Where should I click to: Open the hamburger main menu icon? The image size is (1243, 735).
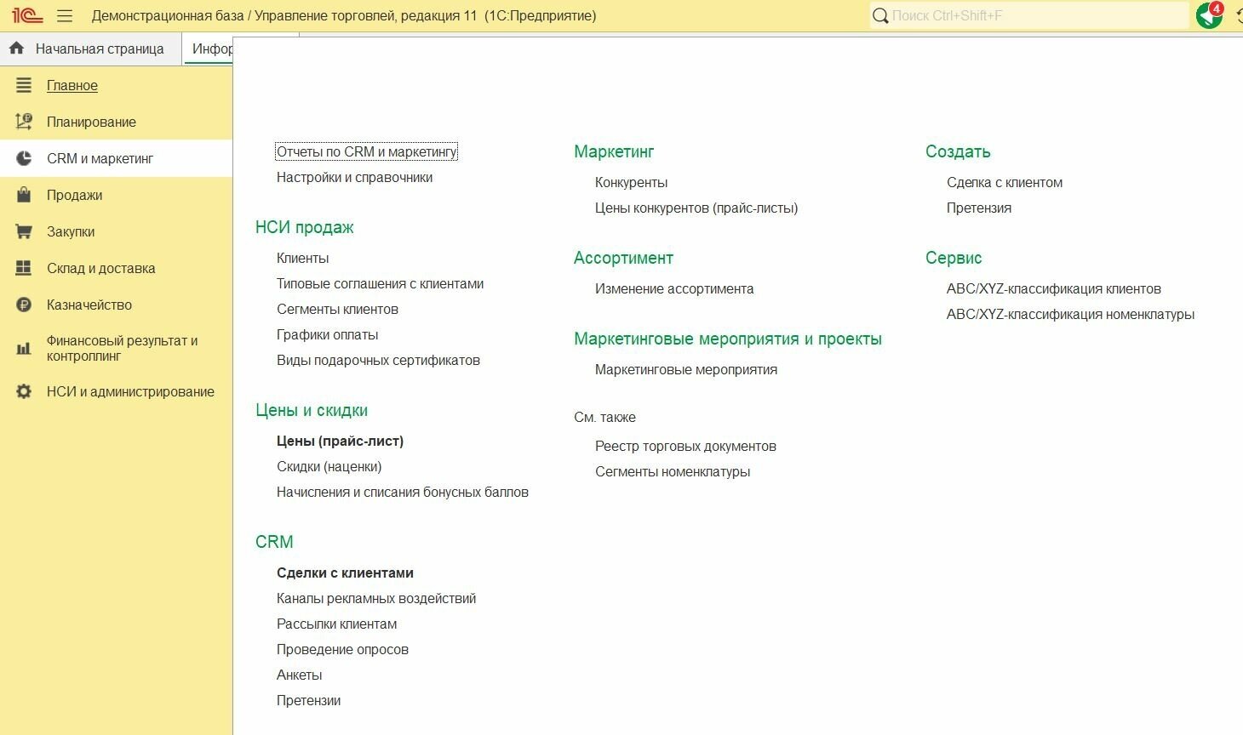click(x=65, y=15)
